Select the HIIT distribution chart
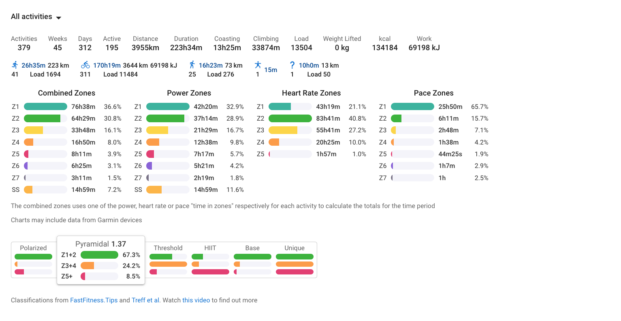 210,259
